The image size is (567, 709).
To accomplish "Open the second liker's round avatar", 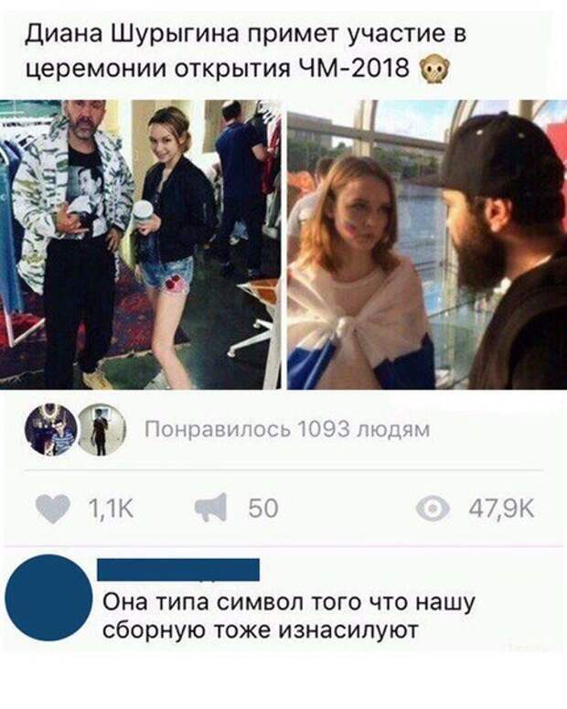I will click(102, 430).
